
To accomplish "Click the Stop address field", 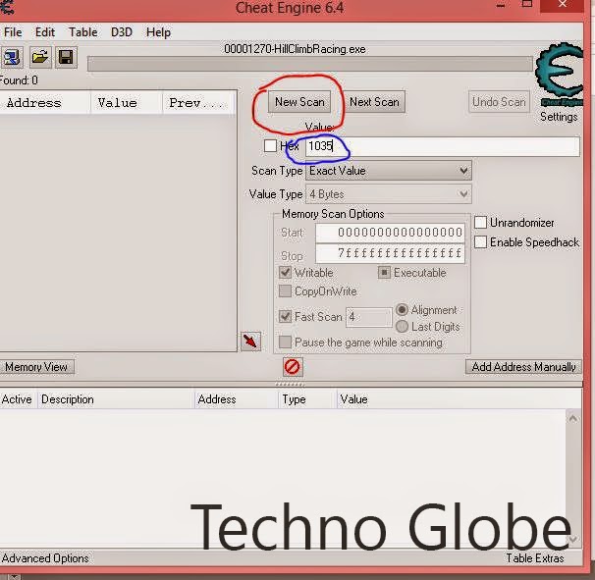I will point(390,253).
